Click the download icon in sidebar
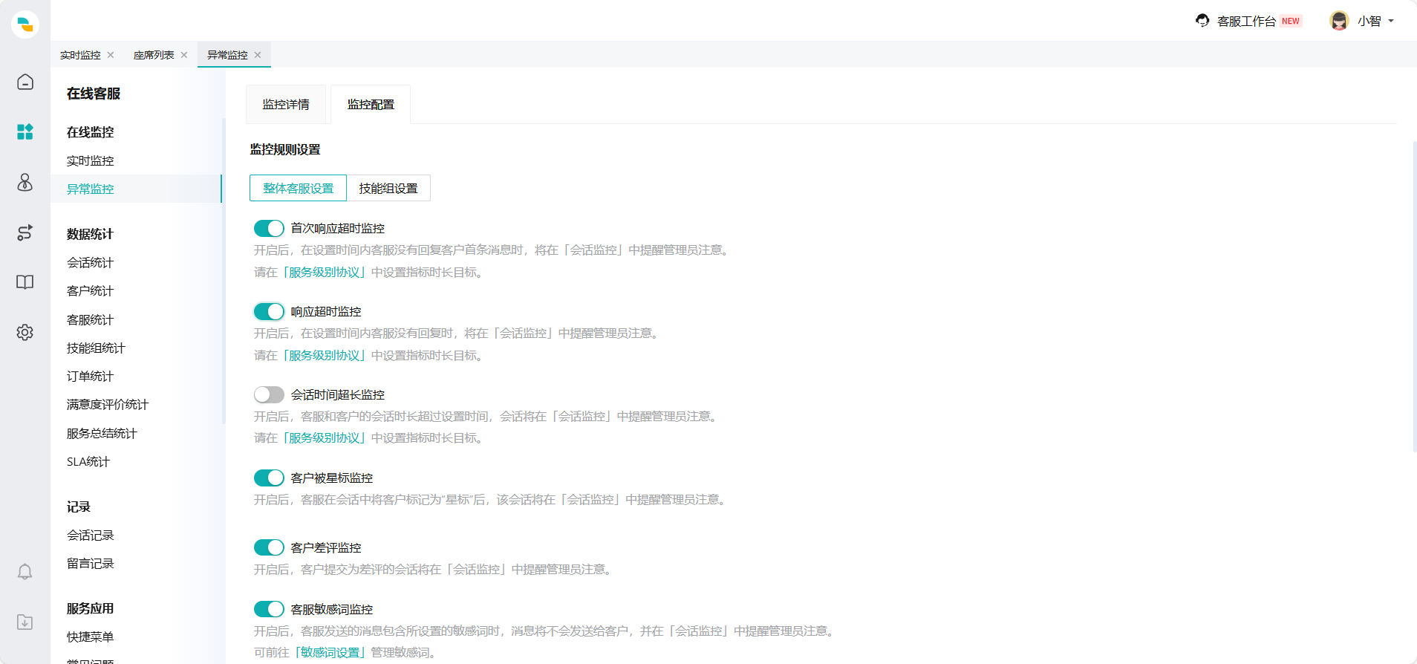Image resolution: width=1417 pixels, height=664 pixels. (25, 622)
